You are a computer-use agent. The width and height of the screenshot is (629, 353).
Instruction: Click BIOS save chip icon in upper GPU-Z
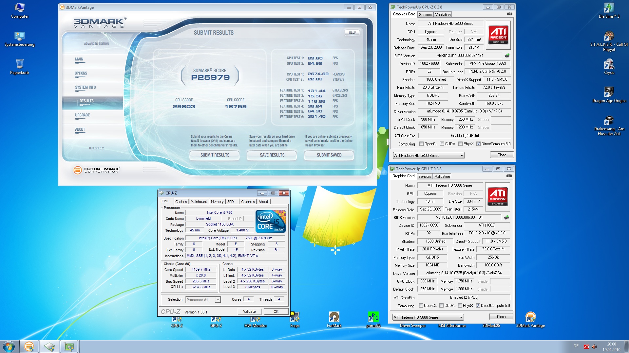pyautogui.click(x=507, y=56)
